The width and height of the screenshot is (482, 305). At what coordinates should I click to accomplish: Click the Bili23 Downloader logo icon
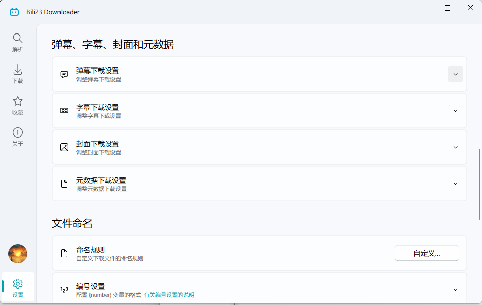coord(14,12)
